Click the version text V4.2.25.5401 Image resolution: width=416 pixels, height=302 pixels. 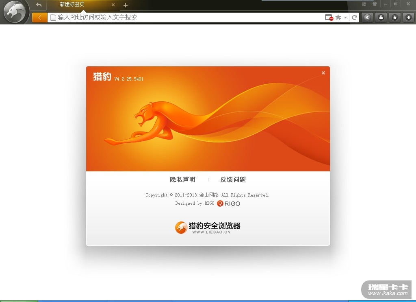129,79
